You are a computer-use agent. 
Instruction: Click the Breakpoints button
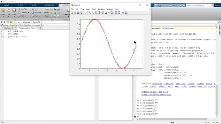67,12
